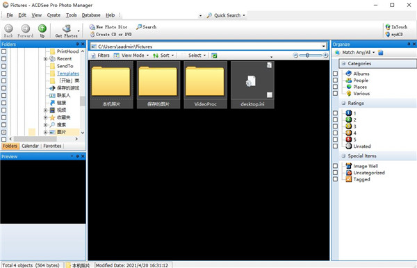Adjust the thumbnail size slider

307,56
